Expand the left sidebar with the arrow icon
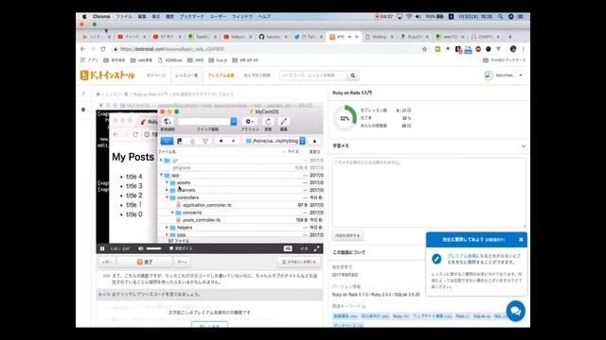Image resolution: width=606 pixels, height=340 pixels. click(83, 93)
